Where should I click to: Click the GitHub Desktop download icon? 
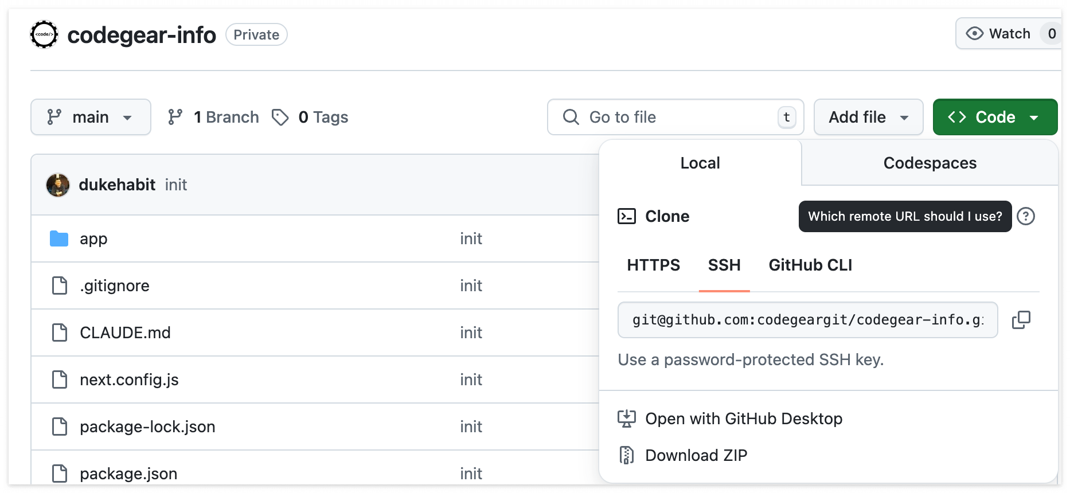pos(627,418)
